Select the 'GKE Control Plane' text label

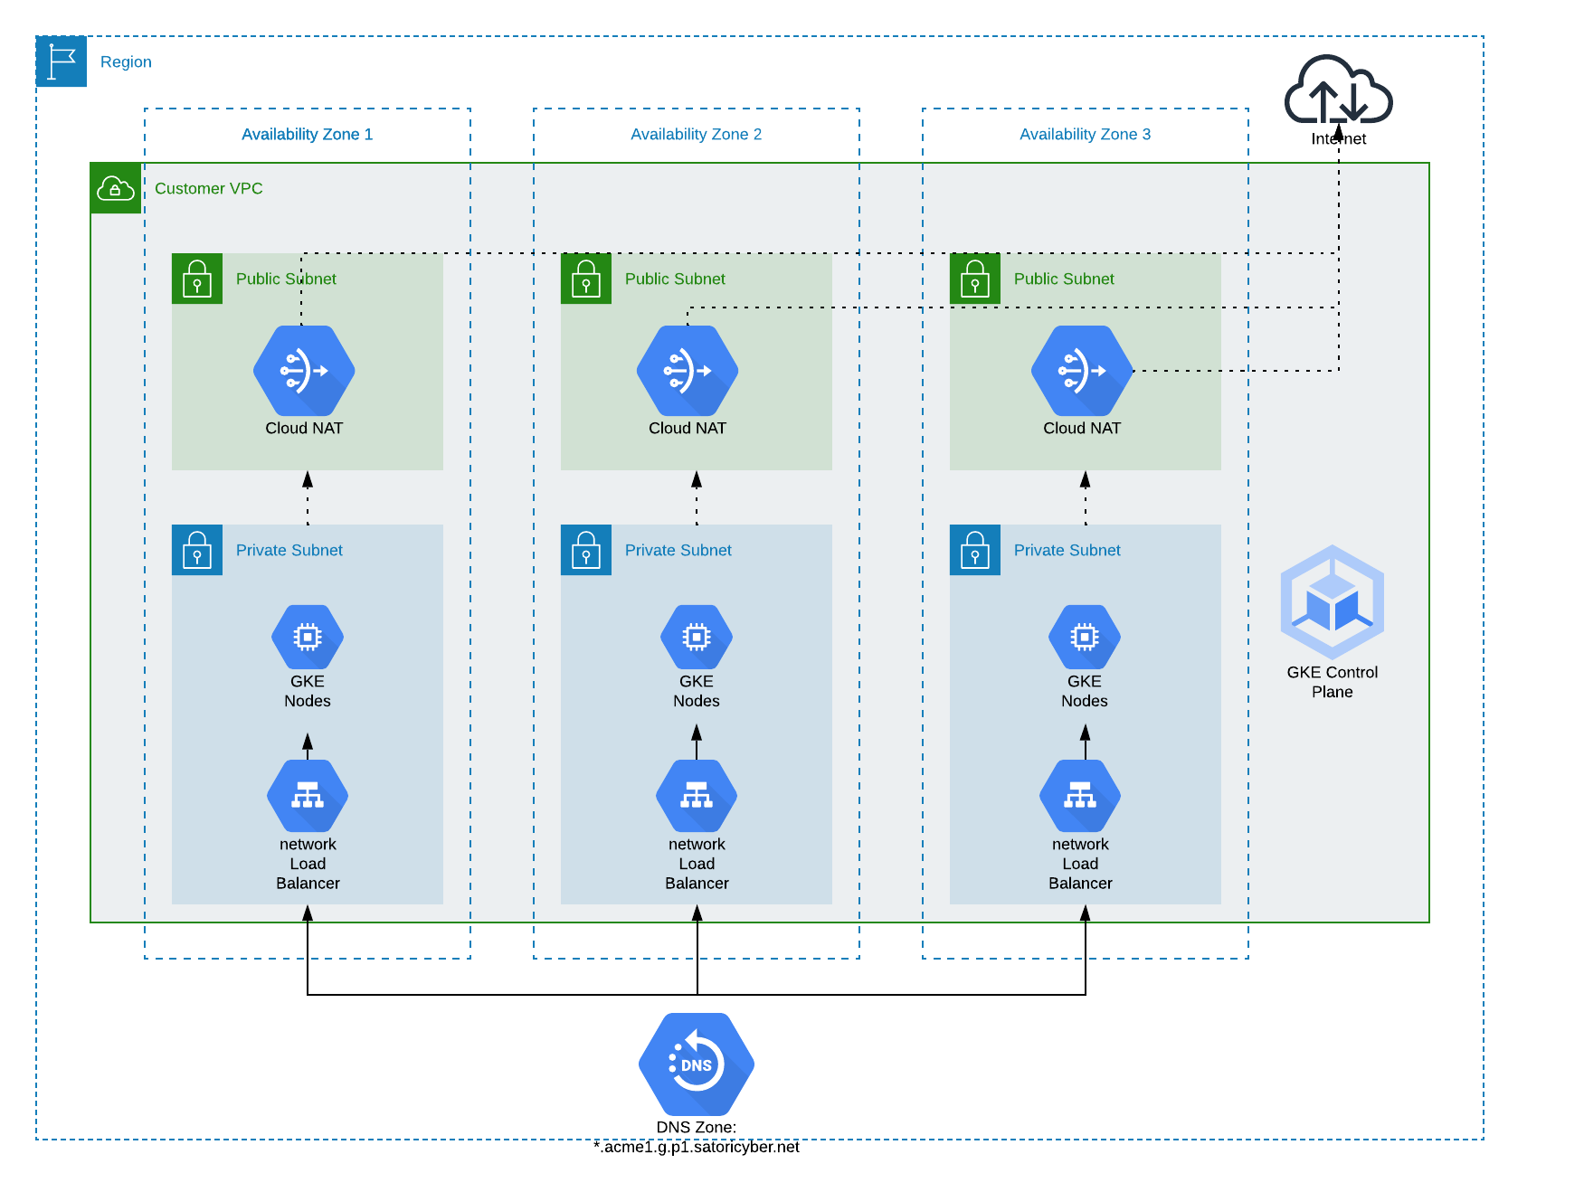(1333, 682)
